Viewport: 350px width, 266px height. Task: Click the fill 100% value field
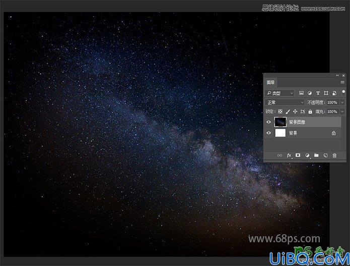click(x=333, y=112)
